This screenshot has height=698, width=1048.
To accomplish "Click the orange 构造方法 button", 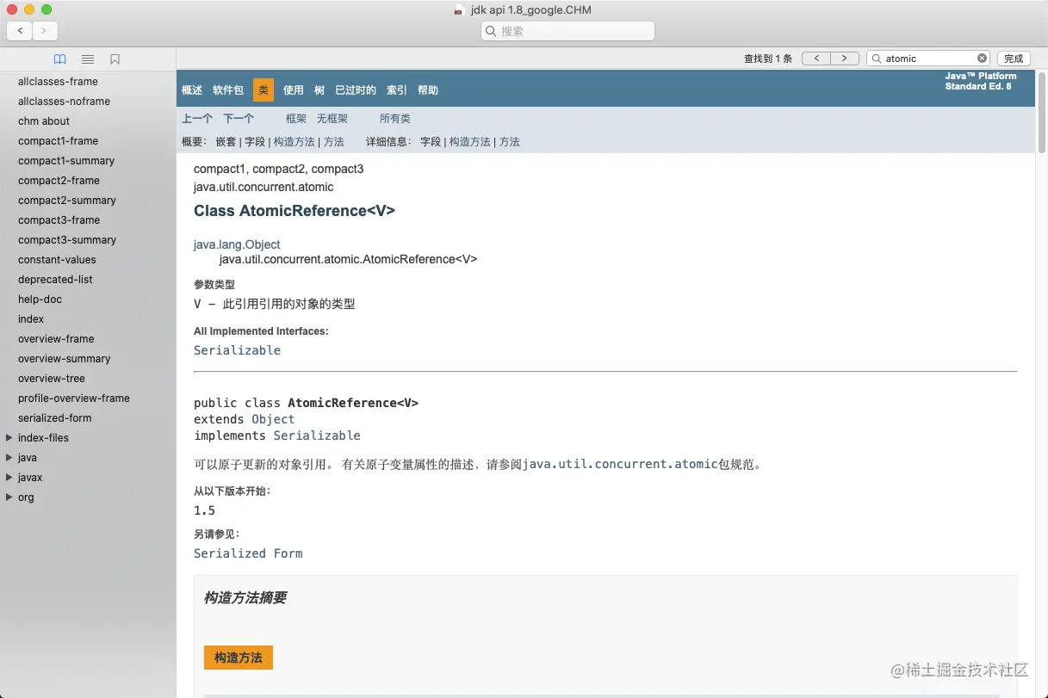I will pos(238,657).
